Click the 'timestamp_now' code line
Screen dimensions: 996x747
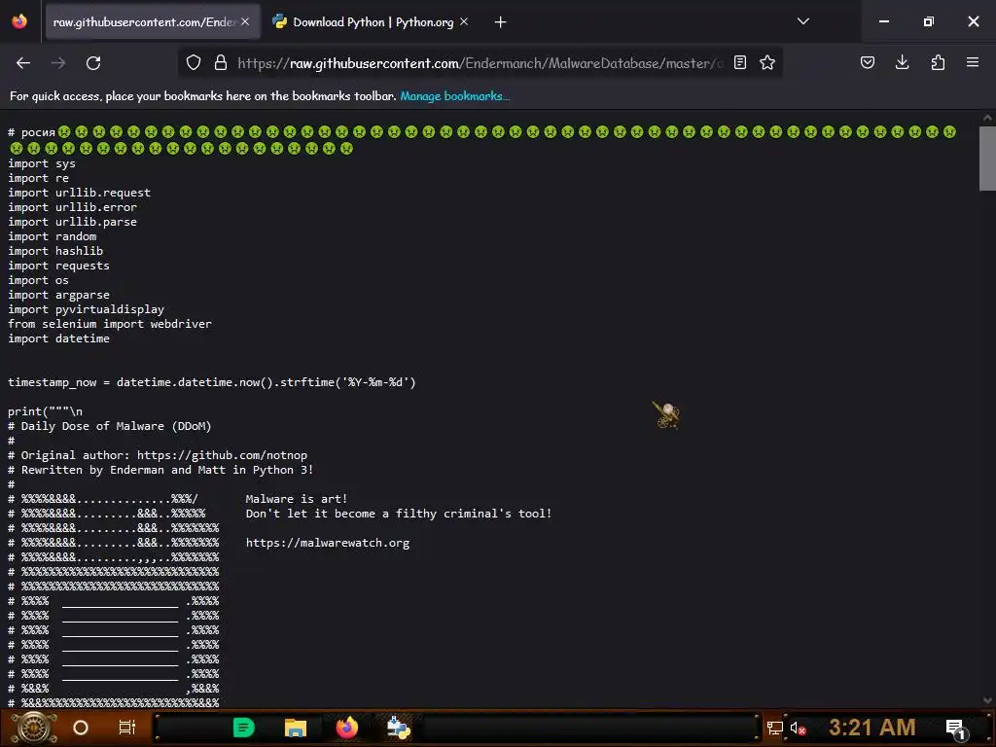click(x=211, y=382)
